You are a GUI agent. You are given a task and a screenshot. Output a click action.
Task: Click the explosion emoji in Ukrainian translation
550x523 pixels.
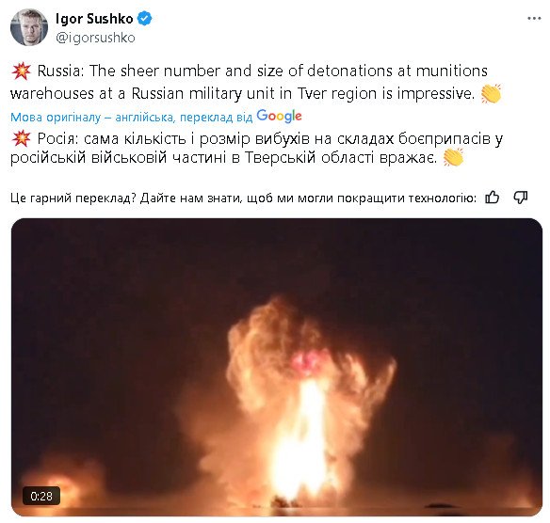(x=21, y=138)
